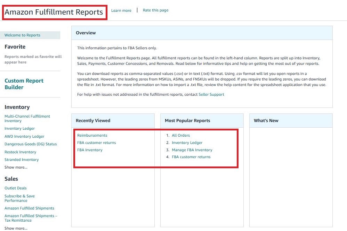Select Welcome to Reports in the sidebar
This screenshot has height=231, width=347.
(22, 35)
